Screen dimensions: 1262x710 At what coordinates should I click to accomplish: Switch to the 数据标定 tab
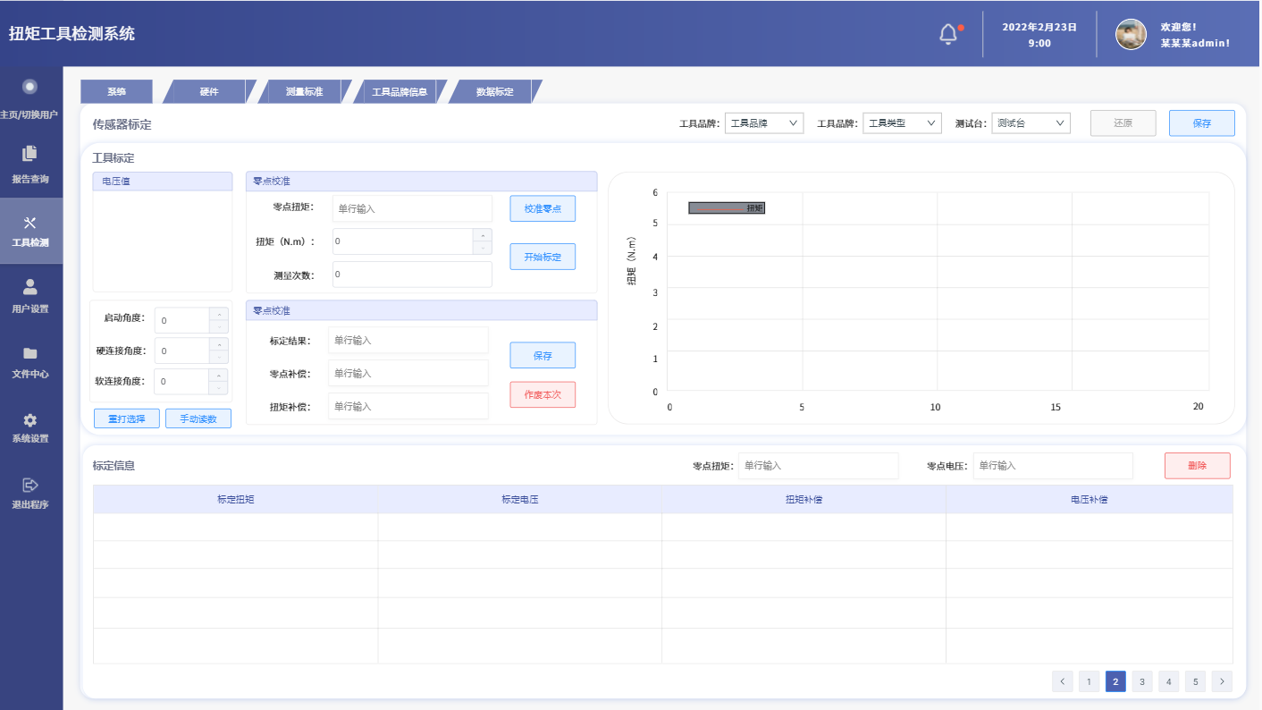point(494,92)
